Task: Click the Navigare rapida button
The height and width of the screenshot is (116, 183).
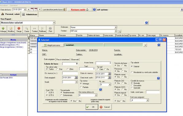Action: [80, 10]
